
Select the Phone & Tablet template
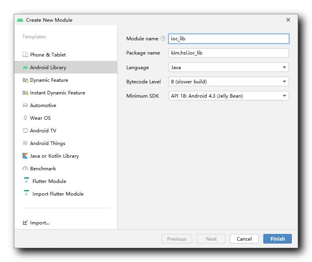[66, 55]
